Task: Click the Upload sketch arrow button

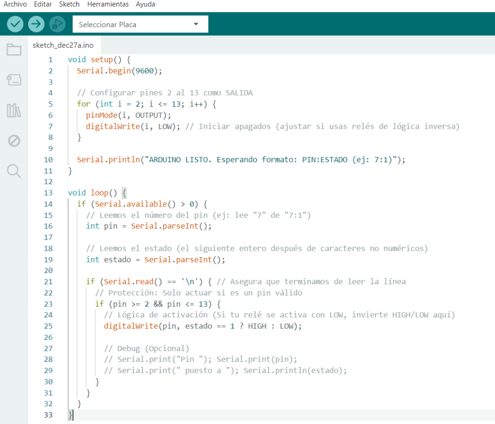Action: [36, 24]
